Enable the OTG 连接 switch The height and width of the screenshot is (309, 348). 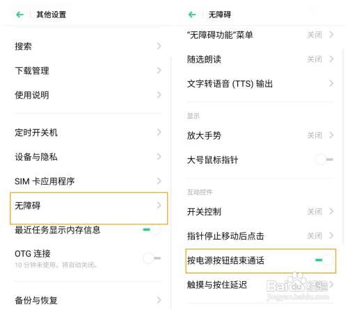point(152,258)
